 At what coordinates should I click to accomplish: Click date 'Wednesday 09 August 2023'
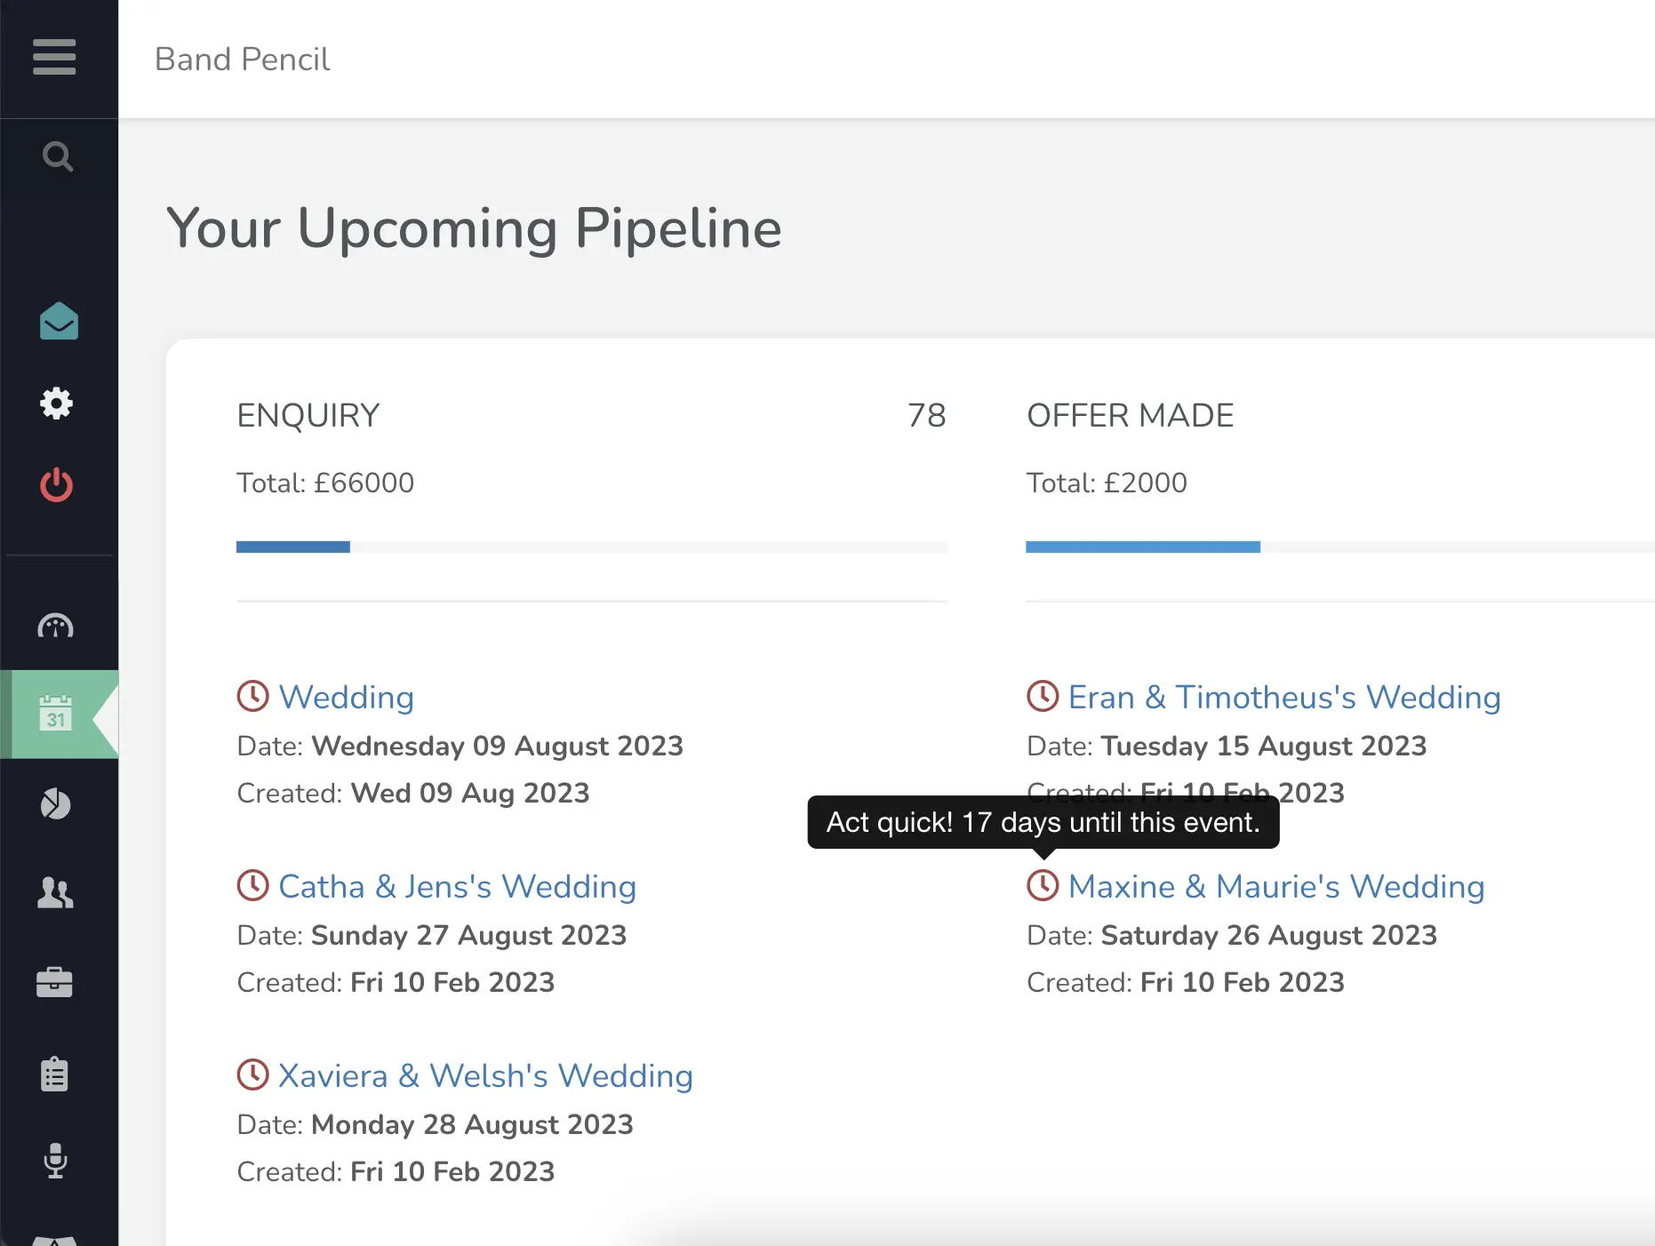pyautogui.click(x=498, y=747)
